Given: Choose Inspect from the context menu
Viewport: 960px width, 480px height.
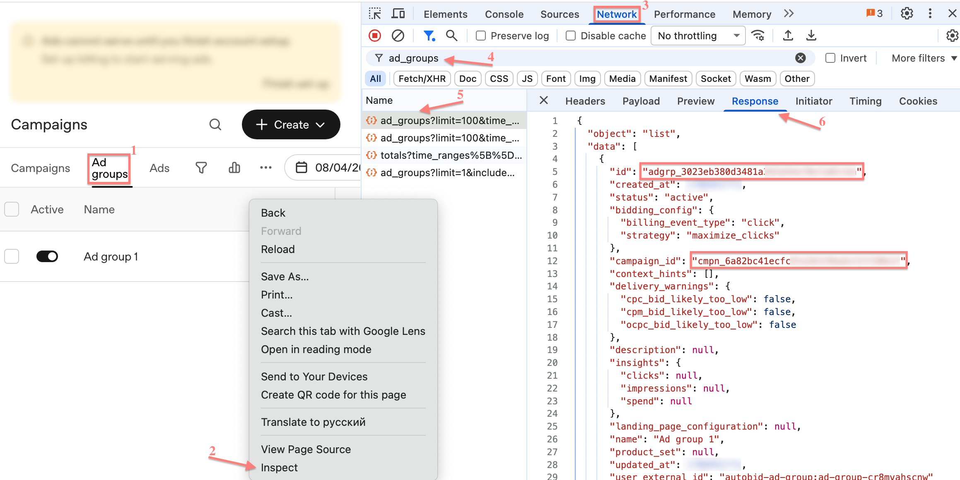Looking at the screenshot, I should [343, 467].
